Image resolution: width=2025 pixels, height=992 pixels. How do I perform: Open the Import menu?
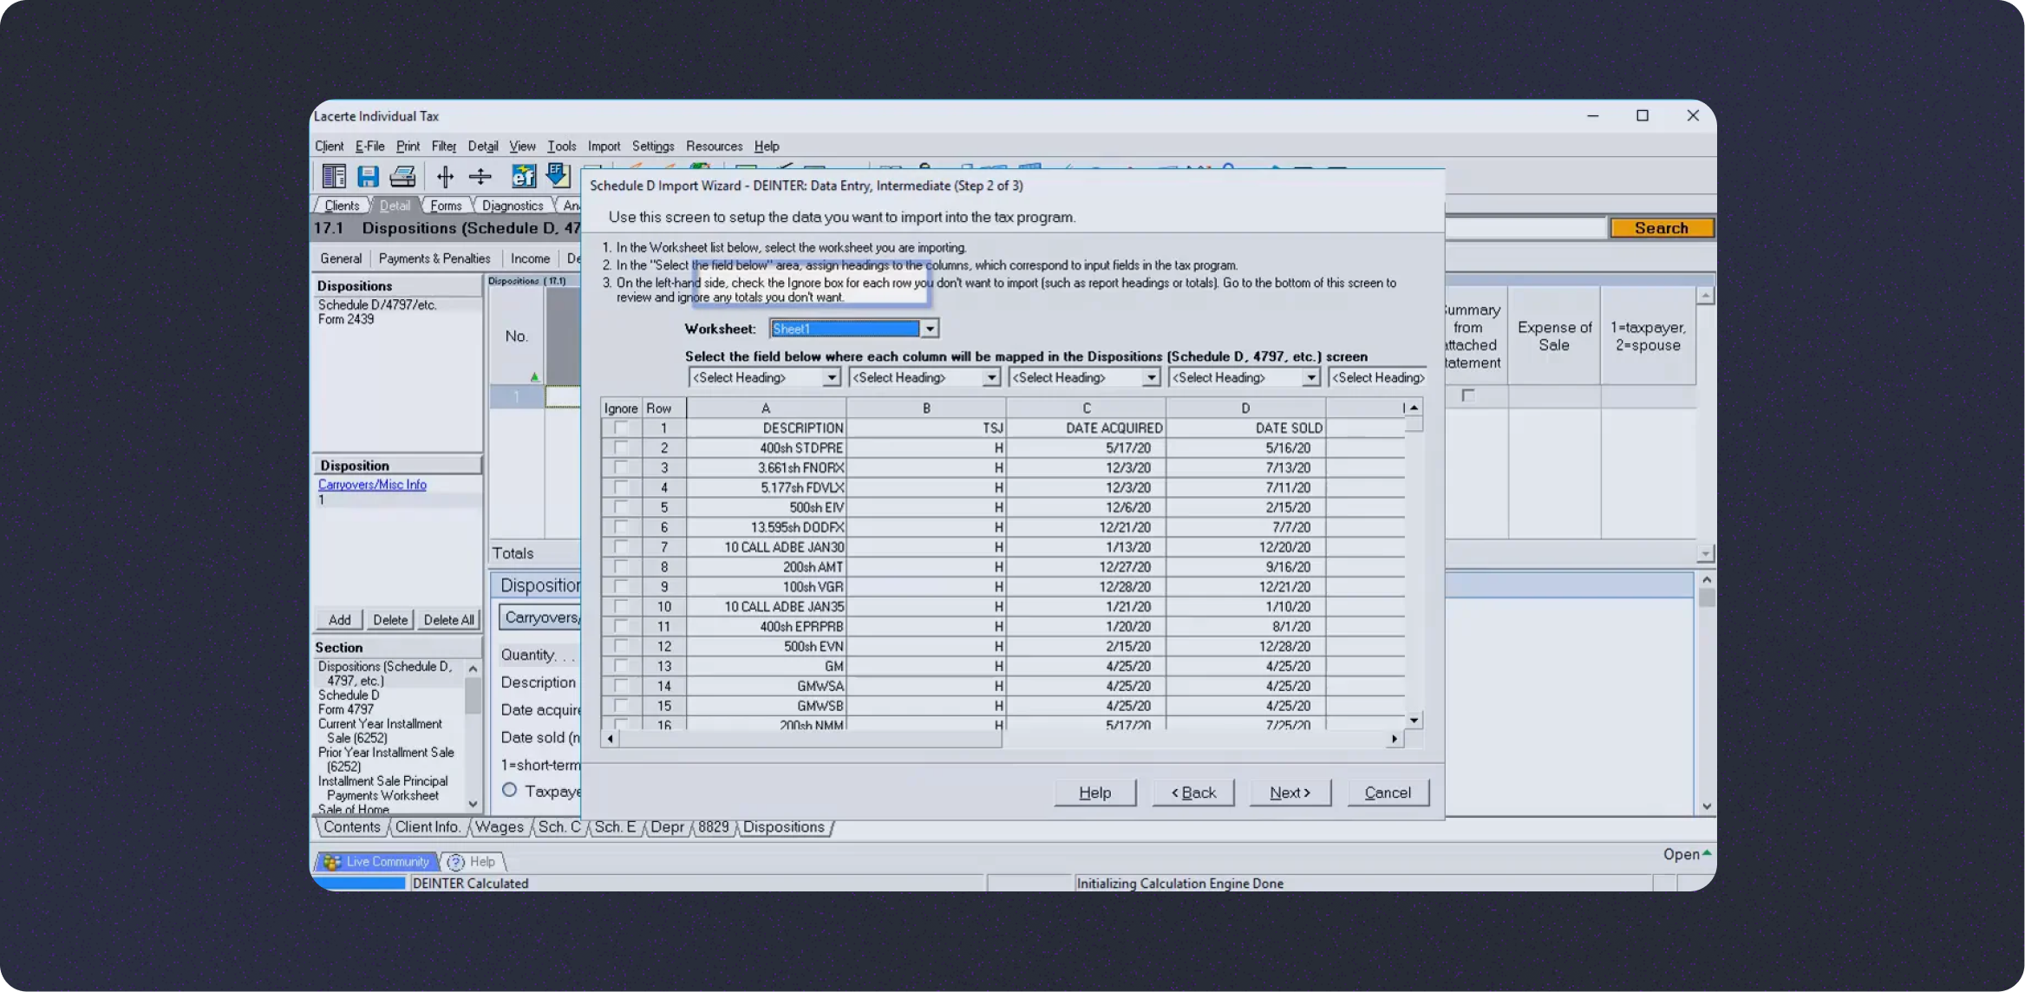pyautogui.click(x=604, y=146)
